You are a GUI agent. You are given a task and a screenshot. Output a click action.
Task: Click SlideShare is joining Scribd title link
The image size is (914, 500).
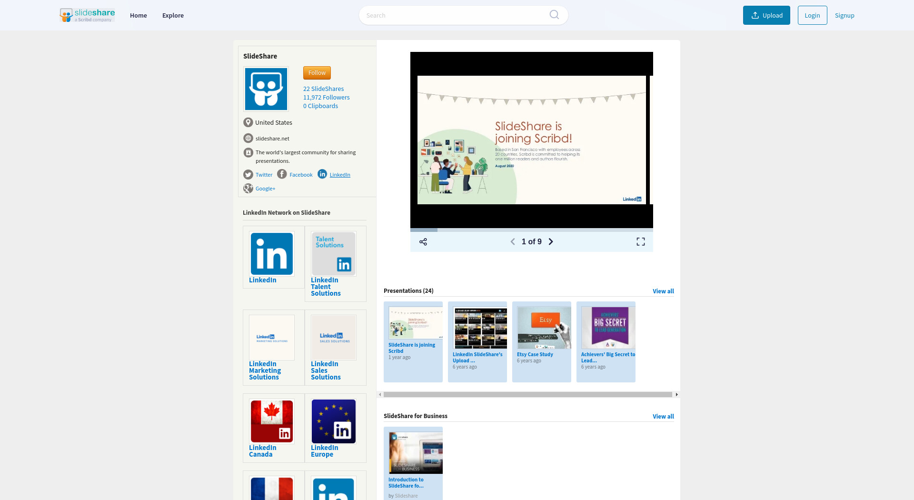coord(412,348)
